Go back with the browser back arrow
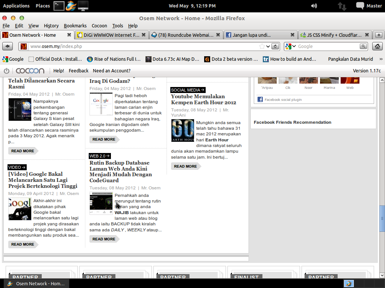Image resolution: width=385 pixels, height=288 pixels. tap(8, 46)
